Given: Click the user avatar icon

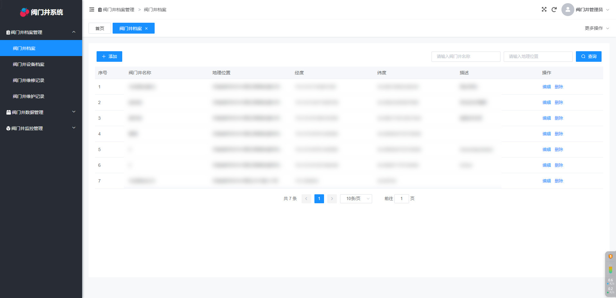Looking at the screenshot, I should point(567,10).
